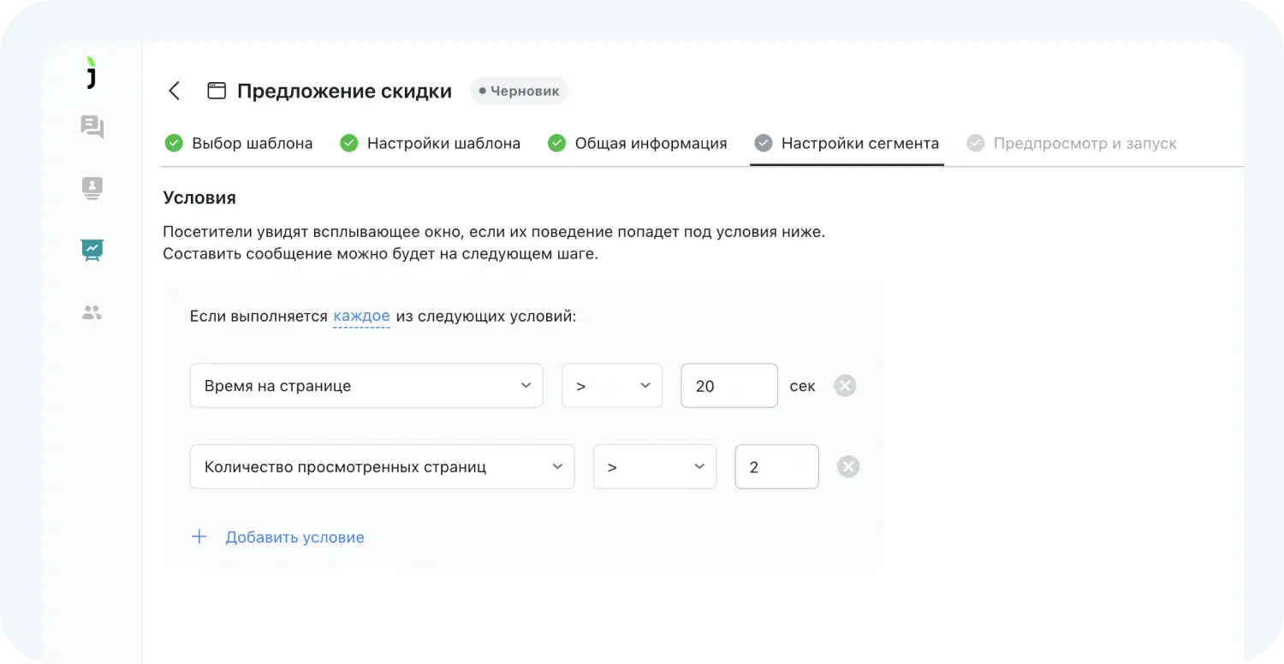Remove the 'Время на странице' condition

(x=845, y=386)
